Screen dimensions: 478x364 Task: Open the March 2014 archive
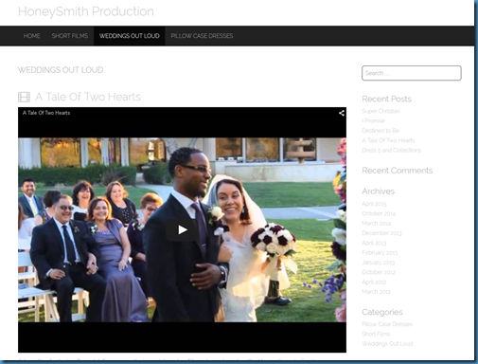(377, 224)
